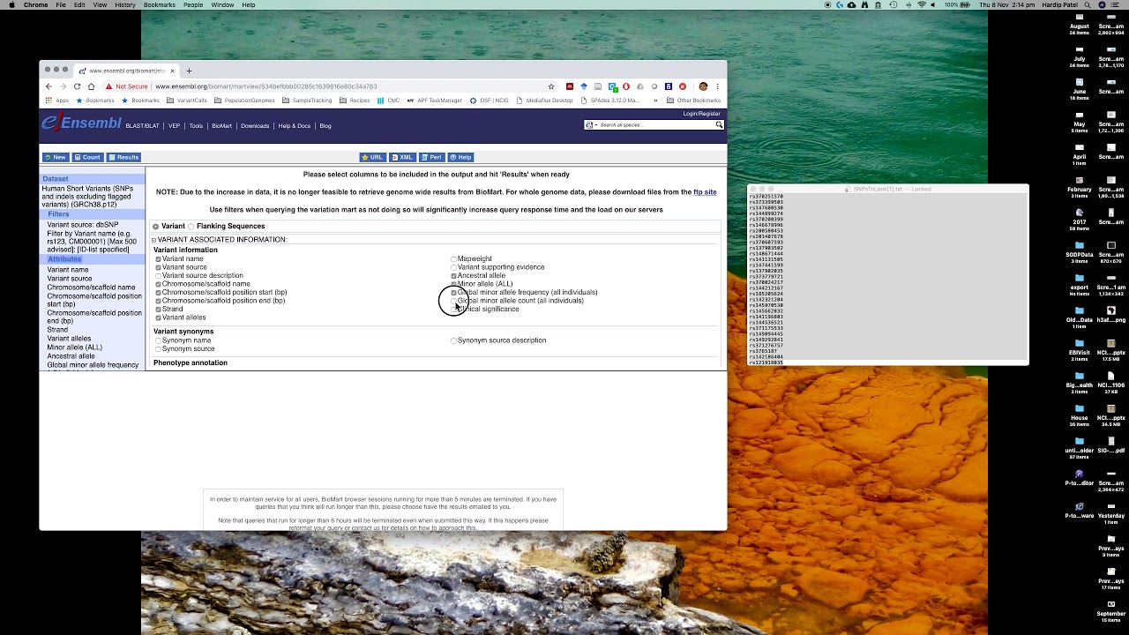The image size is (1129, 635).
Task: Open the Mediaflux Desktop bookmark
Action: point(545,101)
